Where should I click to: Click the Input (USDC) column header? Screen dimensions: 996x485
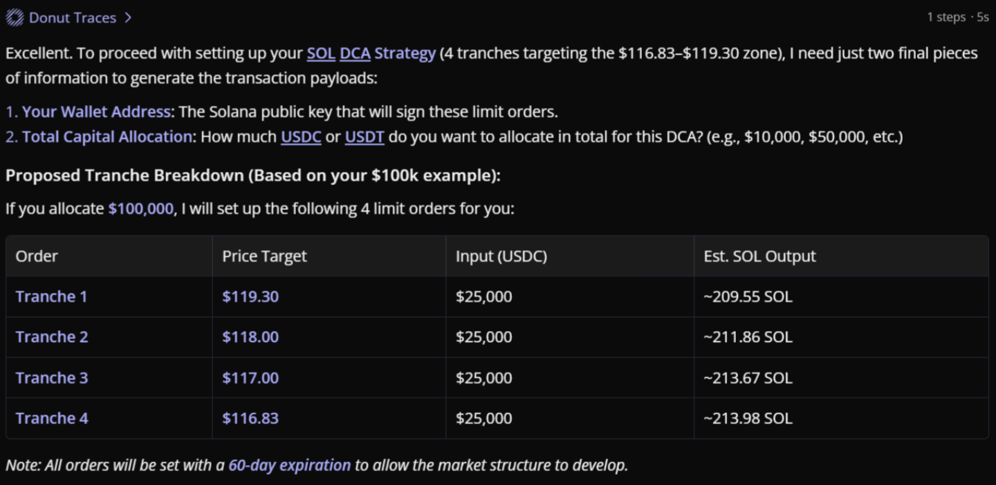(x=501, y=256)
